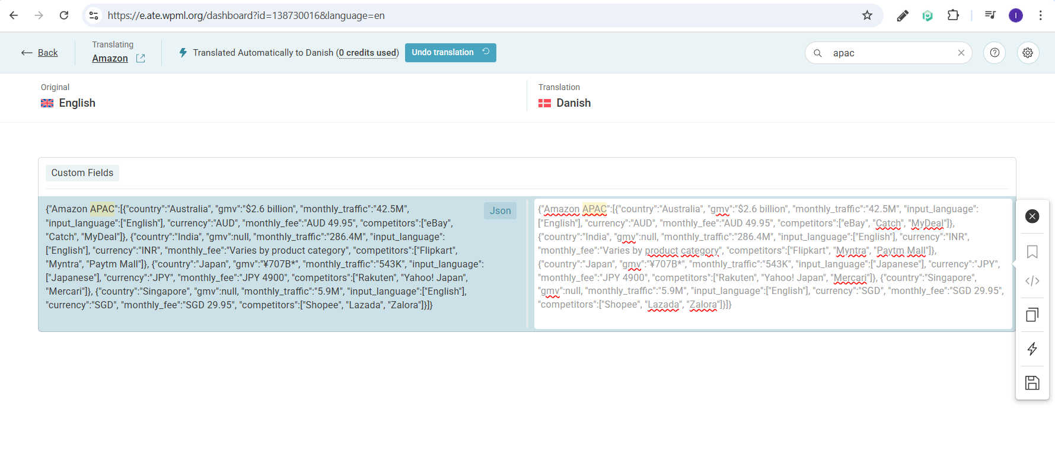Click the 0 credits used link
The width and height of the screenshot is (1055, 463).
tap(368, 53)
